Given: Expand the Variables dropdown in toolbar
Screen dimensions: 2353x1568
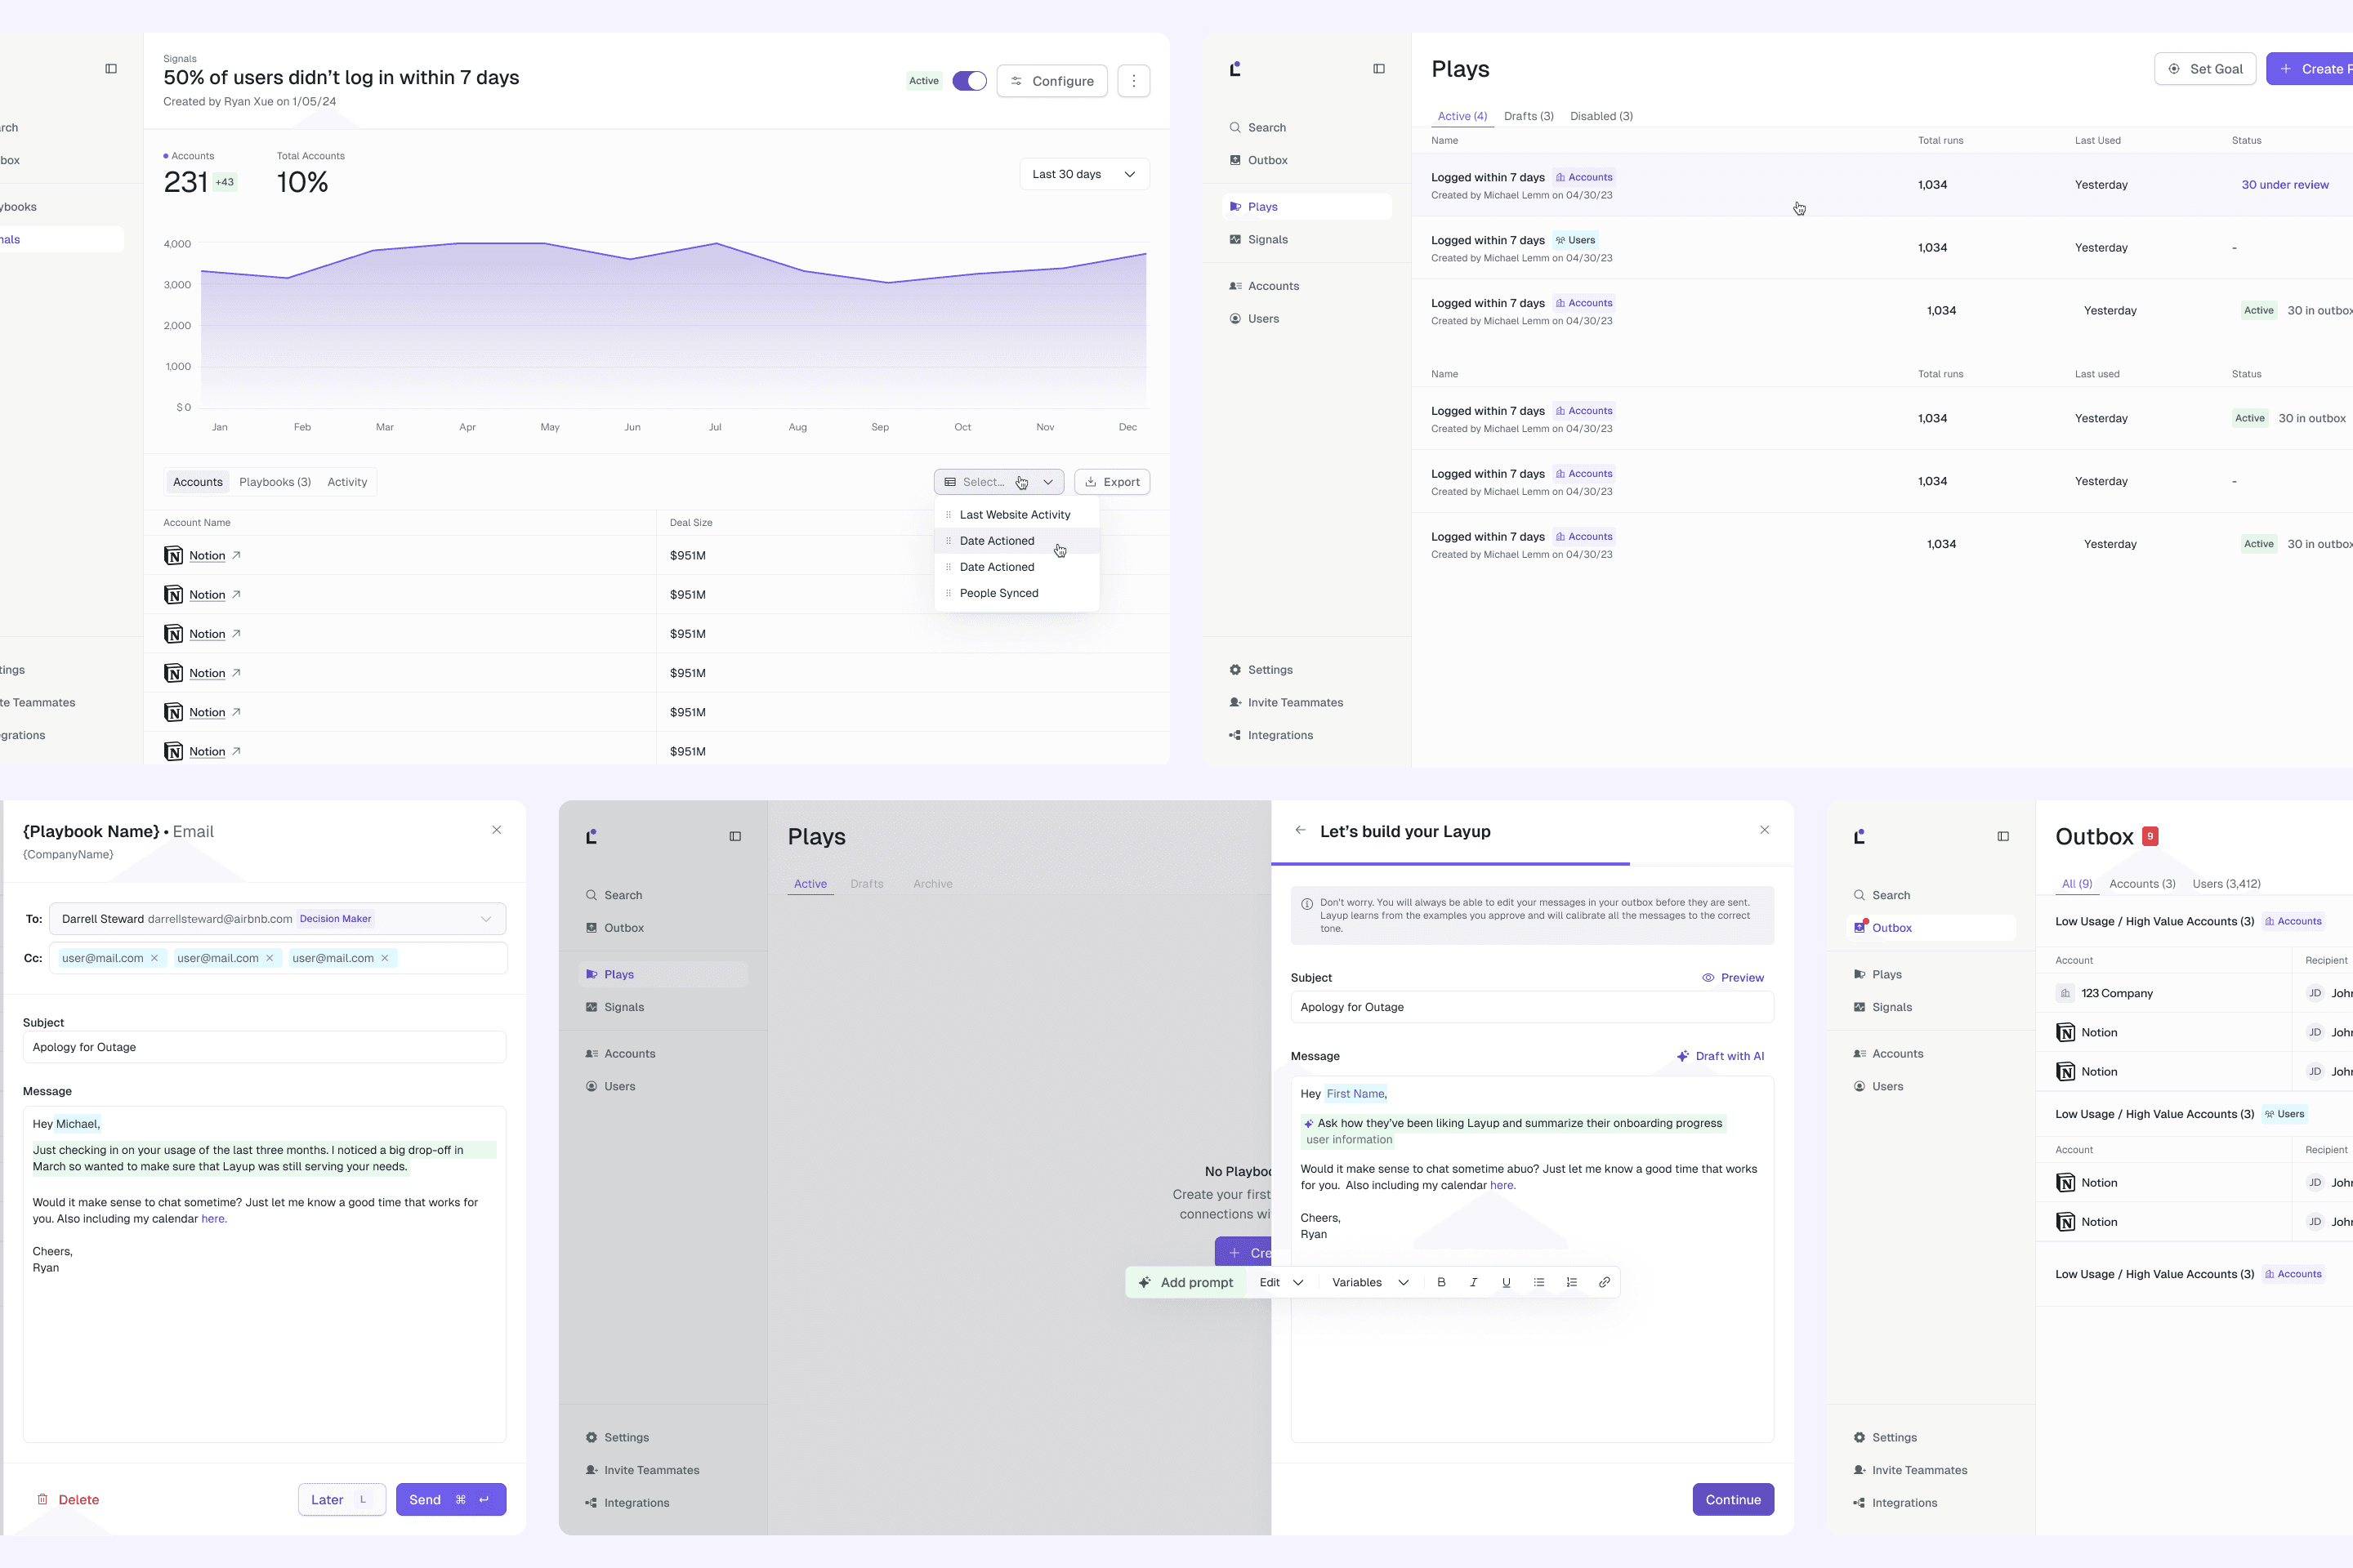Looking at the screenshot, I should (x=1369, y=1282).
